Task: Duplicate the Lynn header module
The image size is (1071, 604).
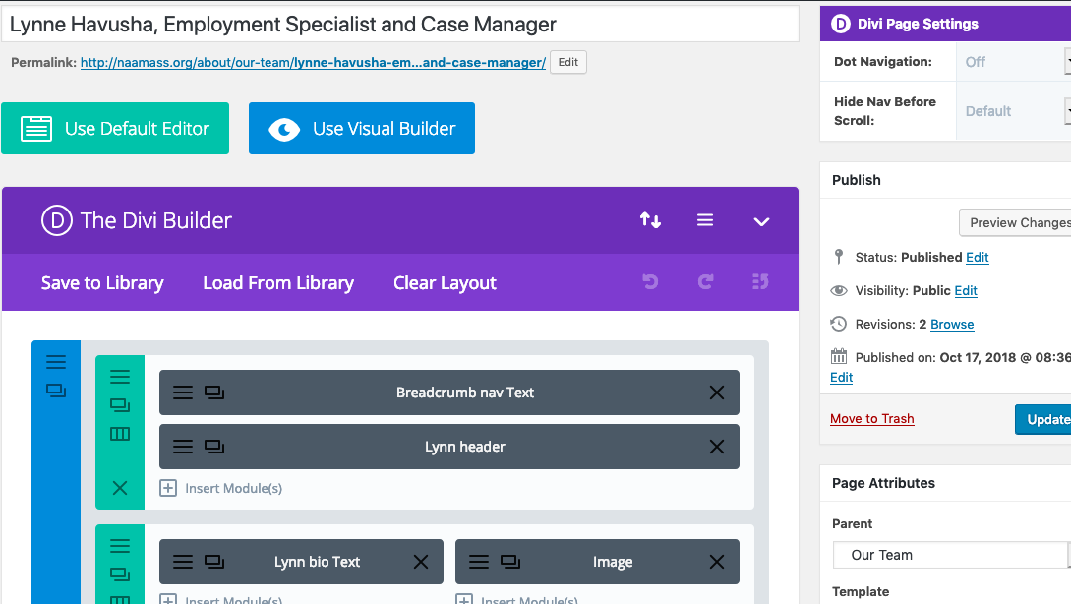Action: click(x=214, y=447)
